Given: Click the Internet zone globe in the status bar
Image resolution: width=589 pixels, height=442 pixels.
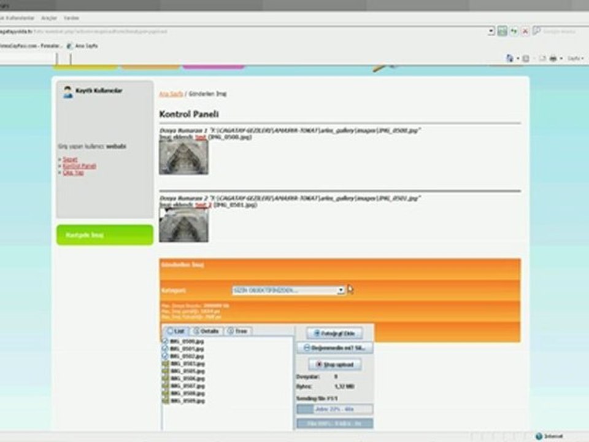Looking at the screenshot, I should pos(539,436).
